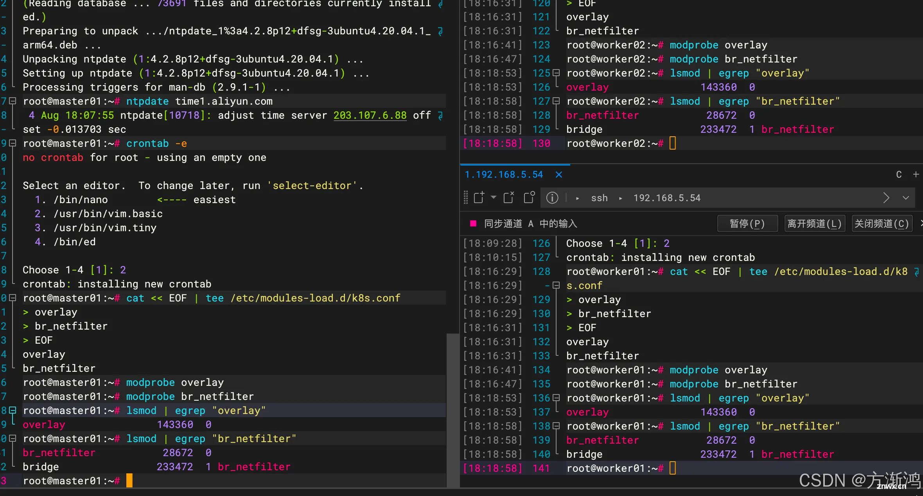Click ssh breadcrumb in address bar

coord(599,198)
